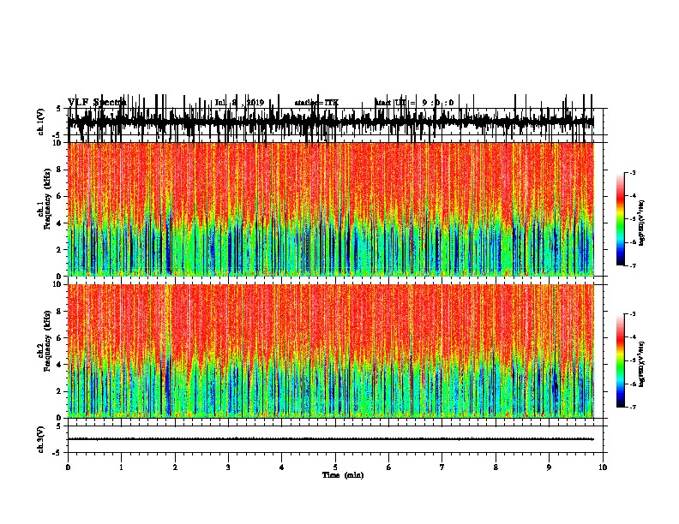This screenshot has width=679, height=524.
Task: Click the time axis tick "8" minutes
Action: point(496,467)
